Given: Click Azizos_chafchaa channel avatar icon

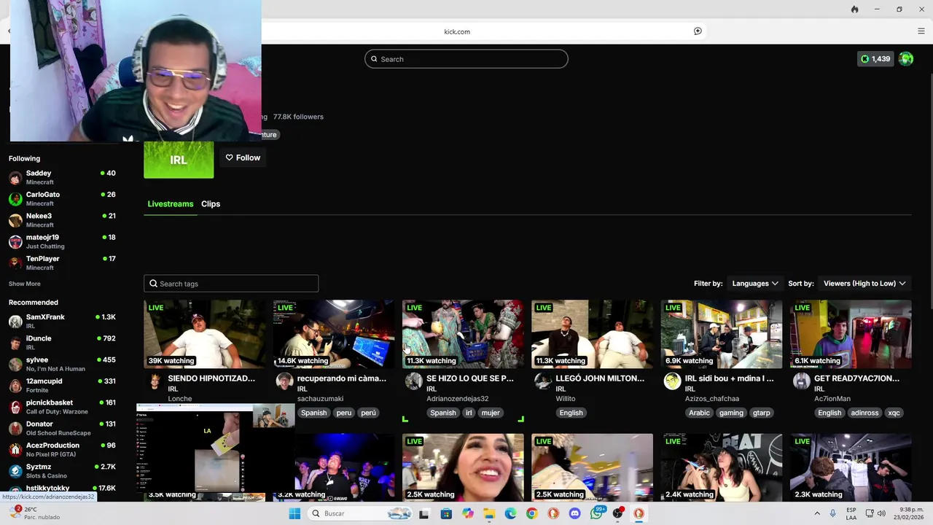Looking at the screenshot, I should pyautogui.click(x=672, y=381).
